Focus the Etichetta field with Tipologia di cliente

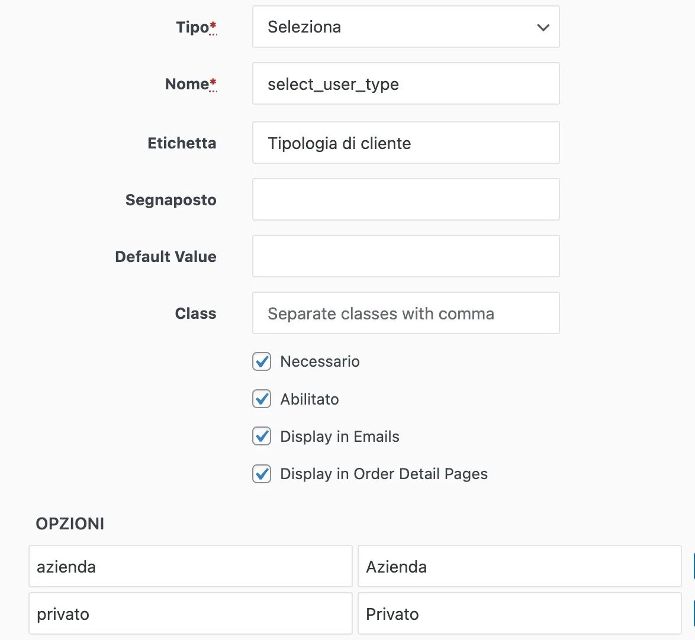[406, 143]
